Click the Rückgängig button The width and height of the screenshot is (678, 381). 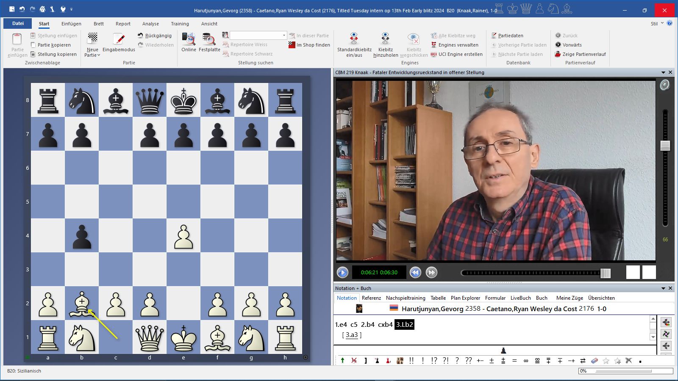(155, 36)
